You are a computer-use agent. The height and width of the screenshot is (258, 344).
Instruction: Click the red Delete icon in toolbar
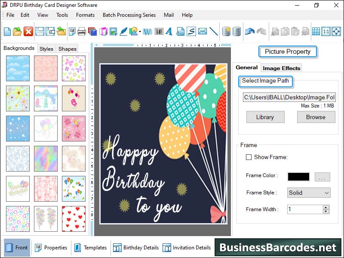pyautogui.click(x=28, y=31)
